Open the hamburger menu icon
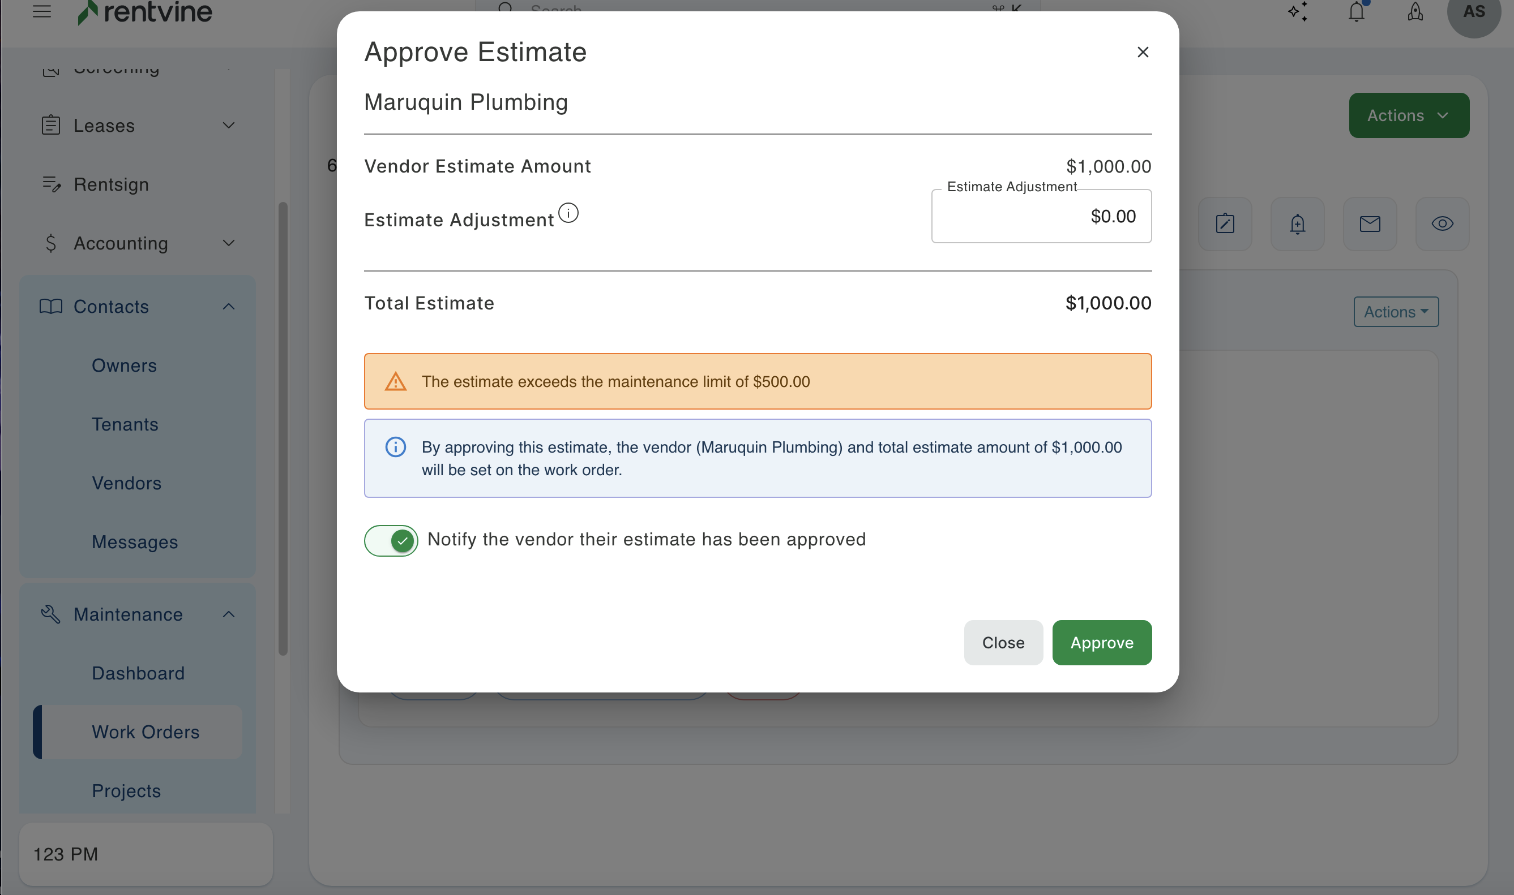Viewport: 1514px width, 895px height. 42,11
